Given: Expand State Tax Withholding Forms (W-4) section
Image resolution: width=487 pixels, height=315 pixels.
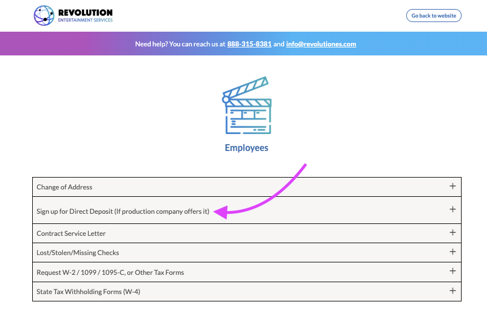Looking at the screenshot, I should coord(246,292).
